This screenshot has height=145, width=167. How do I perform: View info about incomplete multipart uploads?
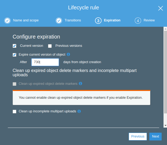(x=79, y=111)
